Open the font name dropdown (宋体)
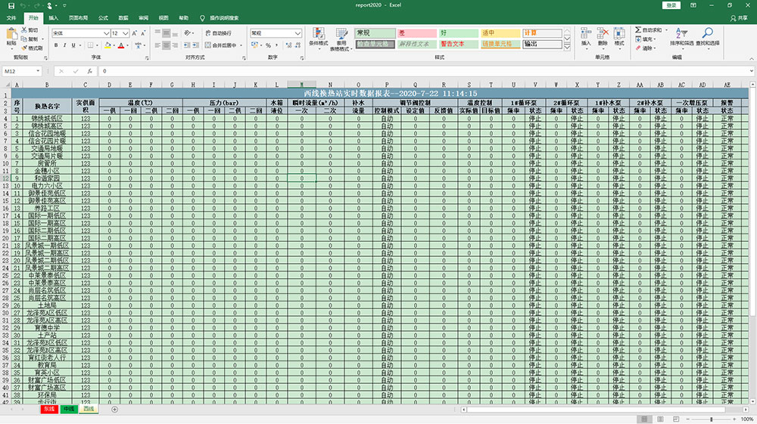 tap(106, 33)
